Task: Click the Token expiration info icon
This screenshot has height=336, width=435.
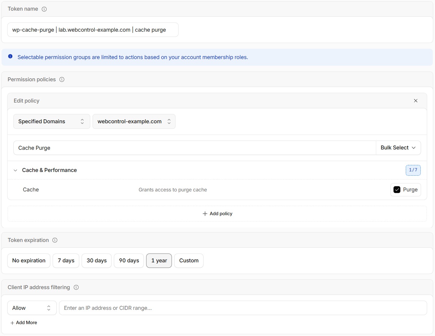Action: (x=55, y=240)
